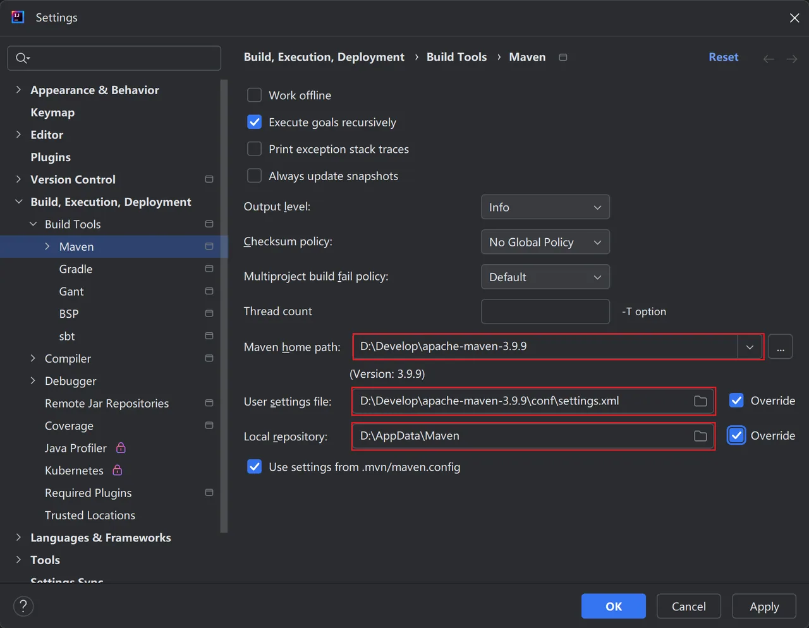This screenshot has width=809, height=628.
Task: Click the project-level icon beside Maven breadcrumb
Action: pyautogui.click(x=563, y=57)
